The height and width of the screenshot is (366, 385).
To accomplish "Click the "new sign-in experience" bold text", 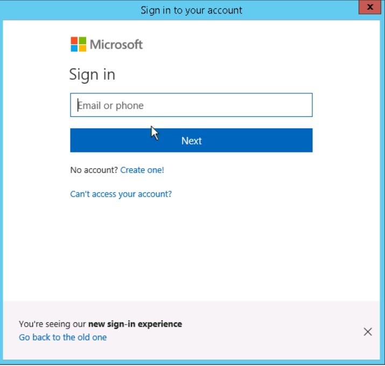I will coord(135,324).
